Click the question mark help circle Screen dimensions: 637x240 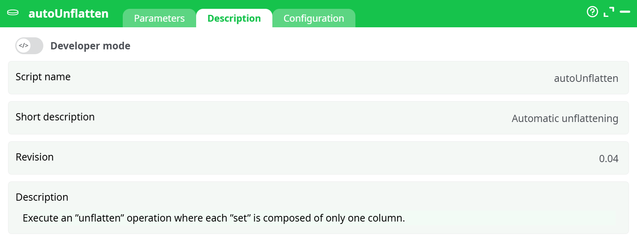tap(592, 12)
